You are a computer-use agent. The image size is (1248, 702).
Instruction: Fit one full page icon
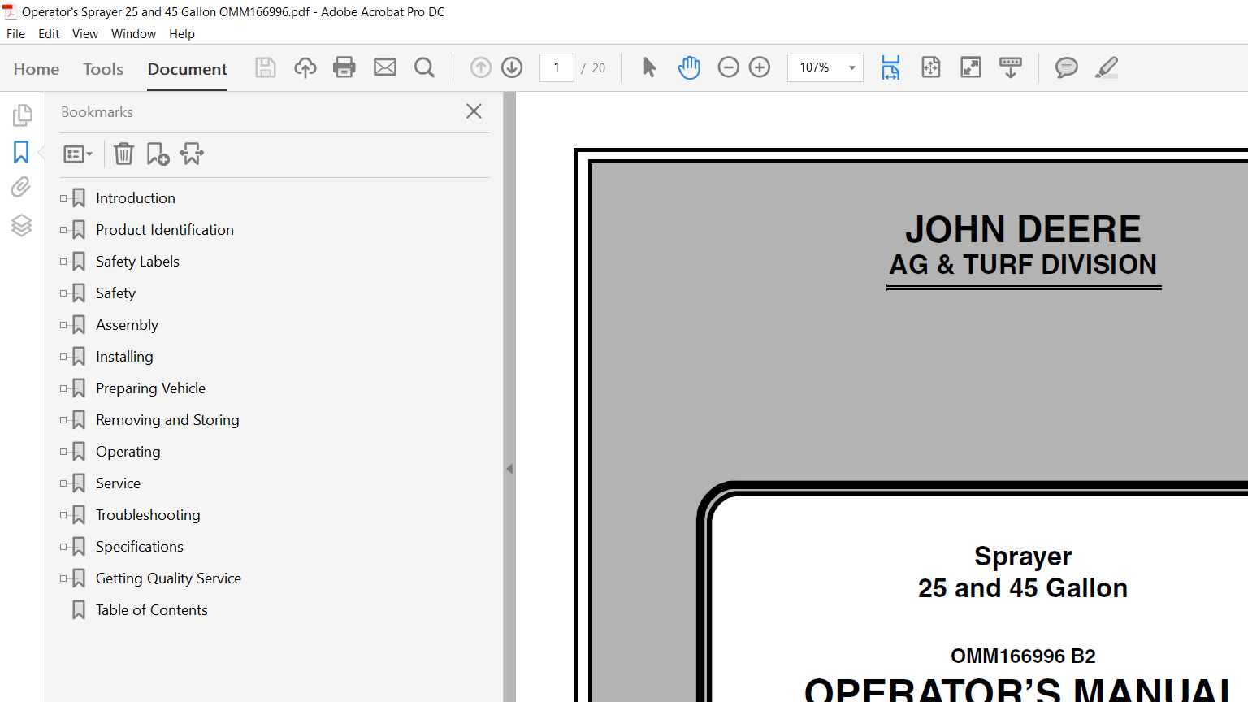(931, 67)
